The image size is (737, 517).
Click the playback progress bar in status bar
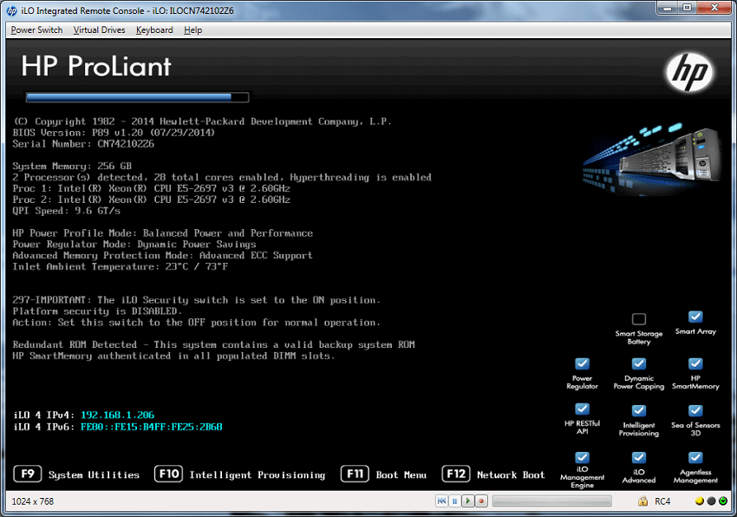551,501
